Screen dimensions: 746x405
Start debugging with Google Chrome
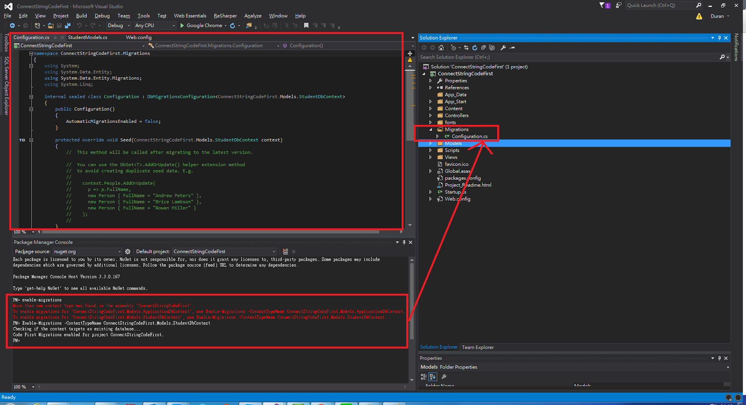pyautogui.click(x=201, y=26)
